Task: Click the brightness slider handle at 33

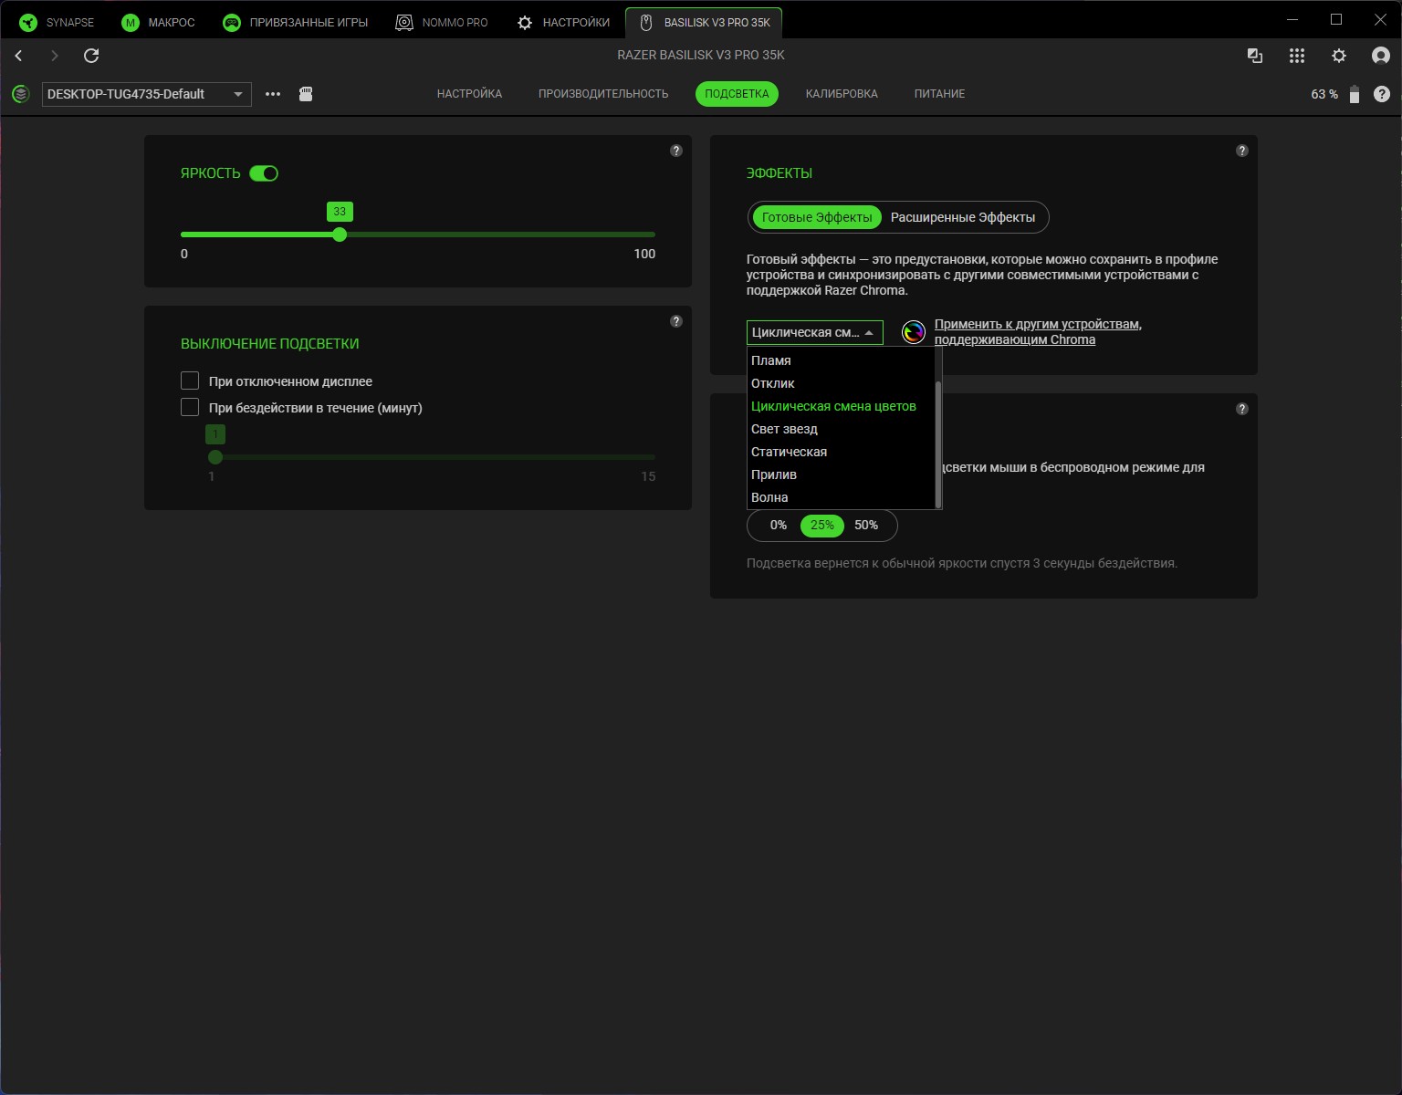Action: pos(340,235)
